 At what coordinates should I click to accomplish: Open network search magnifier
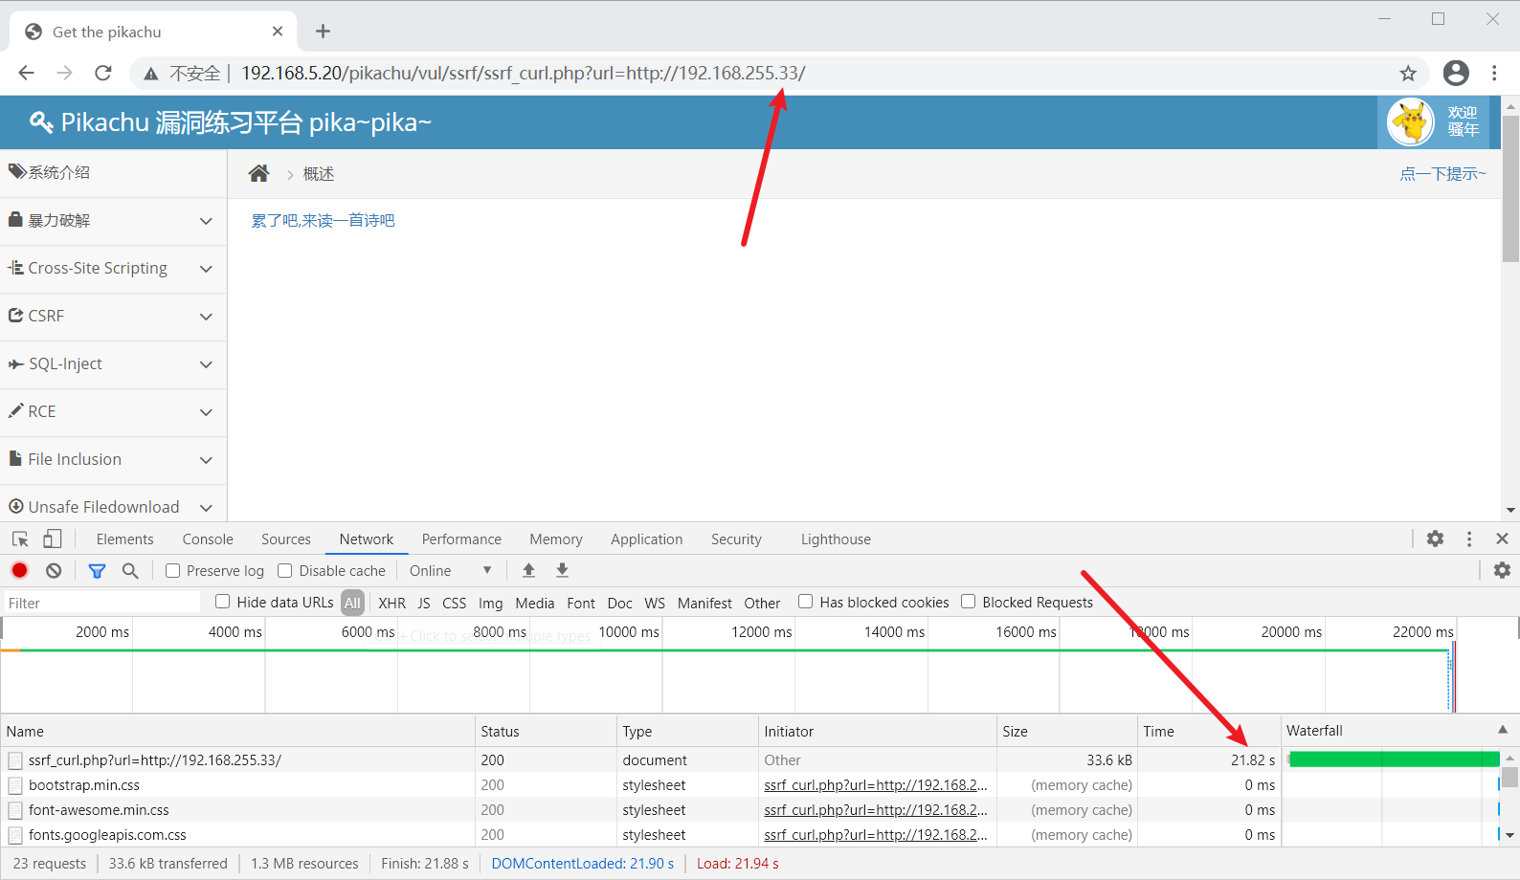point(130,571)
